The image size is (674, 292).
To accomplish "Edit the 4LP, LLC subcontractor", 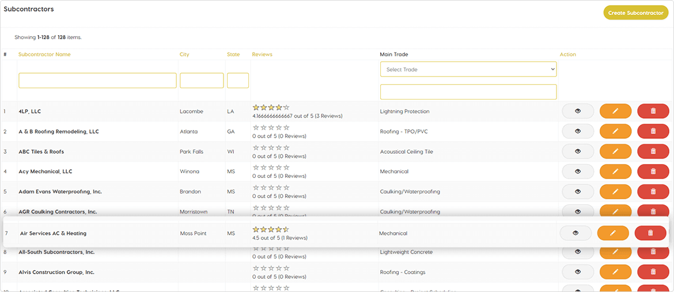I will pyautogui.click(x=615, y=111).
